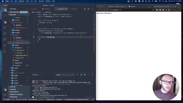This screenshot has width=183, height=103.
Task: Switch to the version.ts editor tab
Action: (61, 9)
